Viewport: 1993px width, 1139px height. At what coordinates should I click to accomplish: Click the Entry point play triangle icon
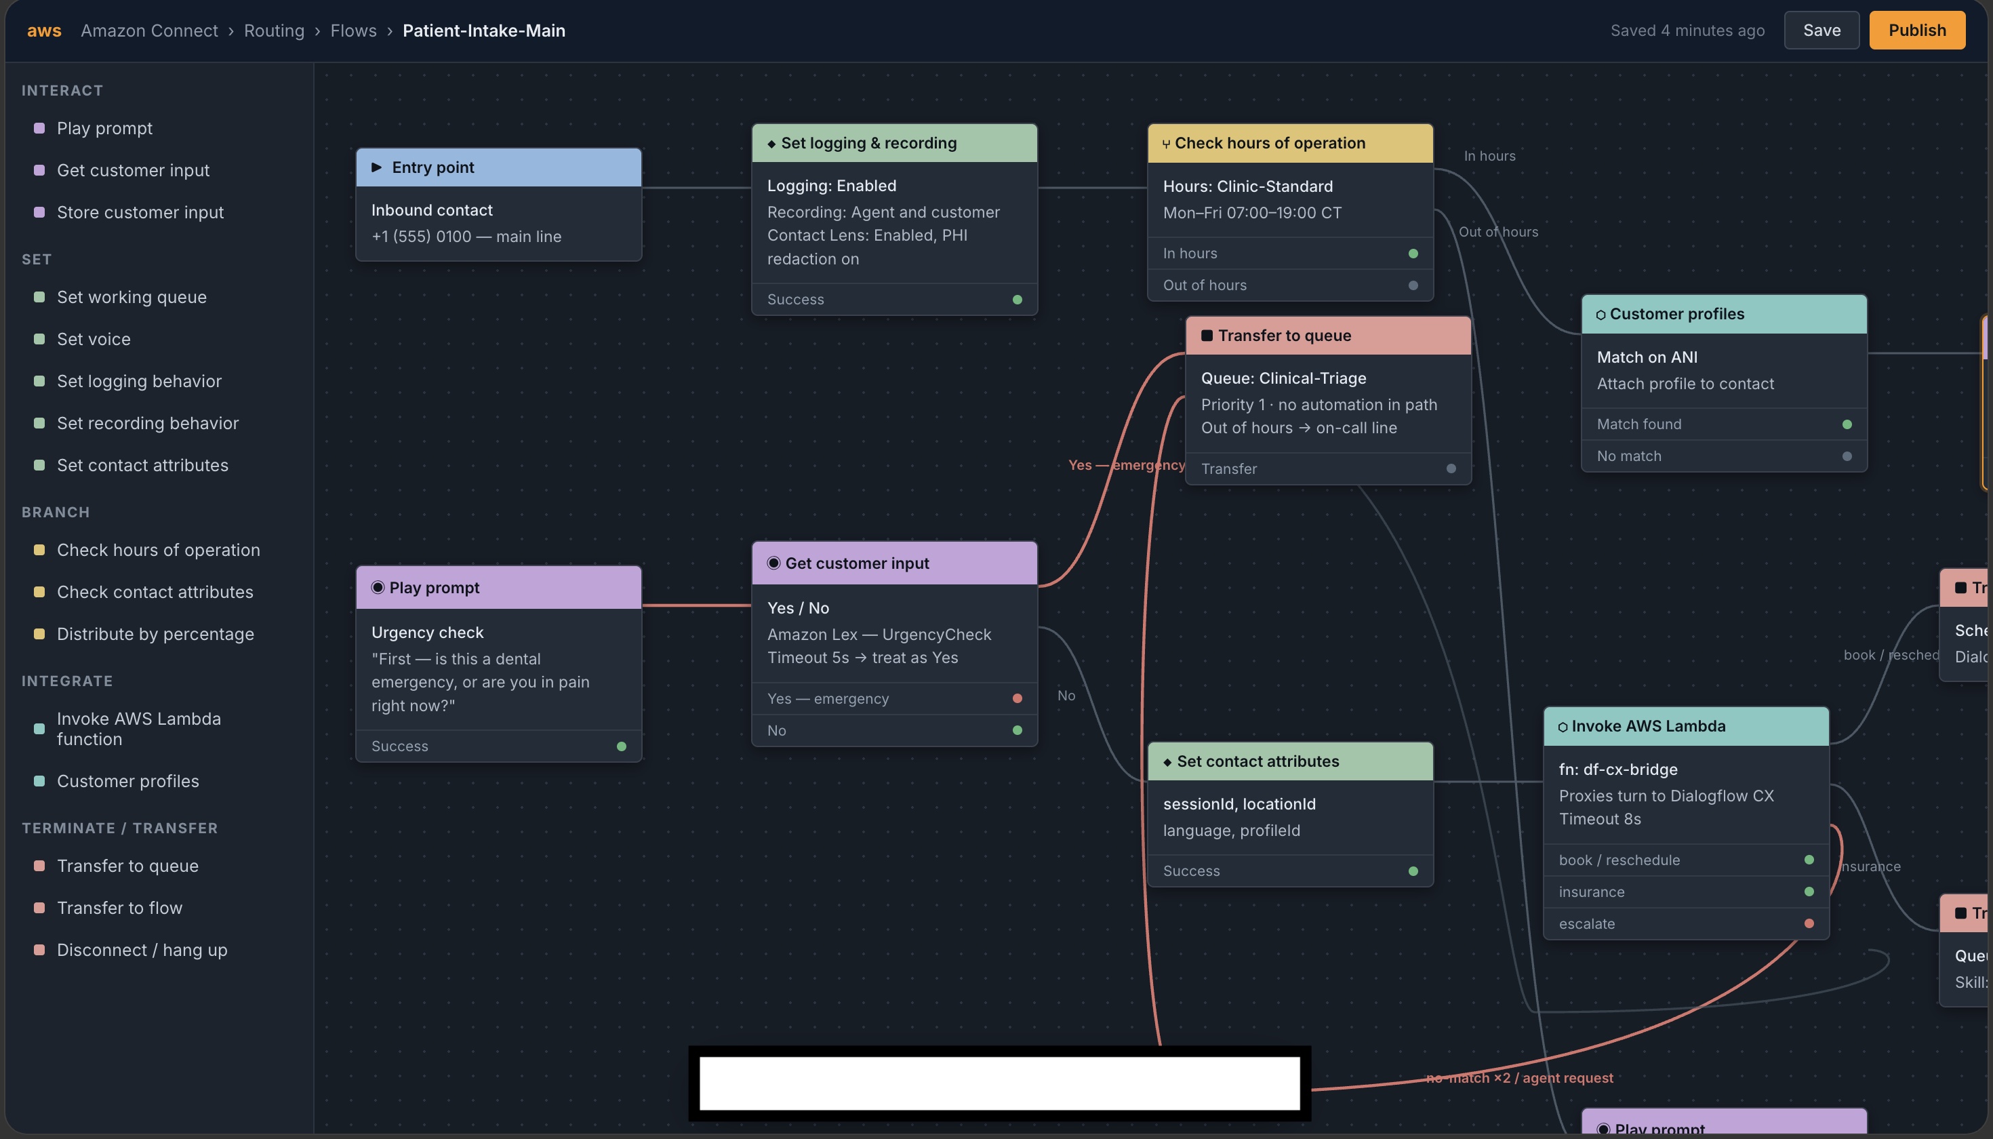[376, 167]
